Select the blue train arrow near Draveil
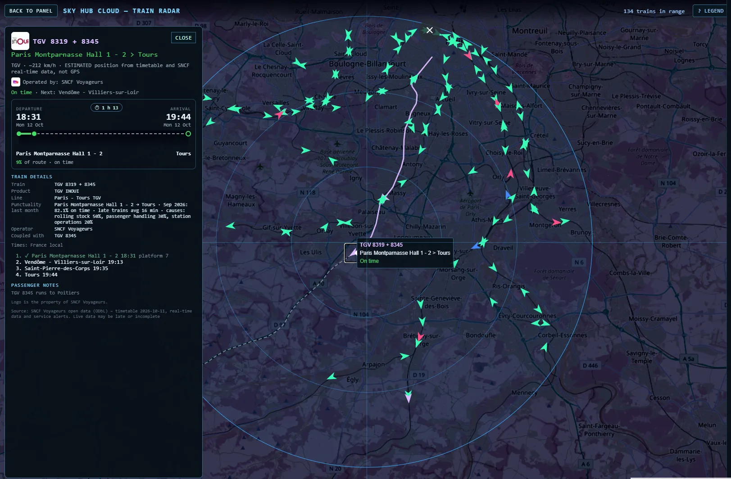 (476, 246)
